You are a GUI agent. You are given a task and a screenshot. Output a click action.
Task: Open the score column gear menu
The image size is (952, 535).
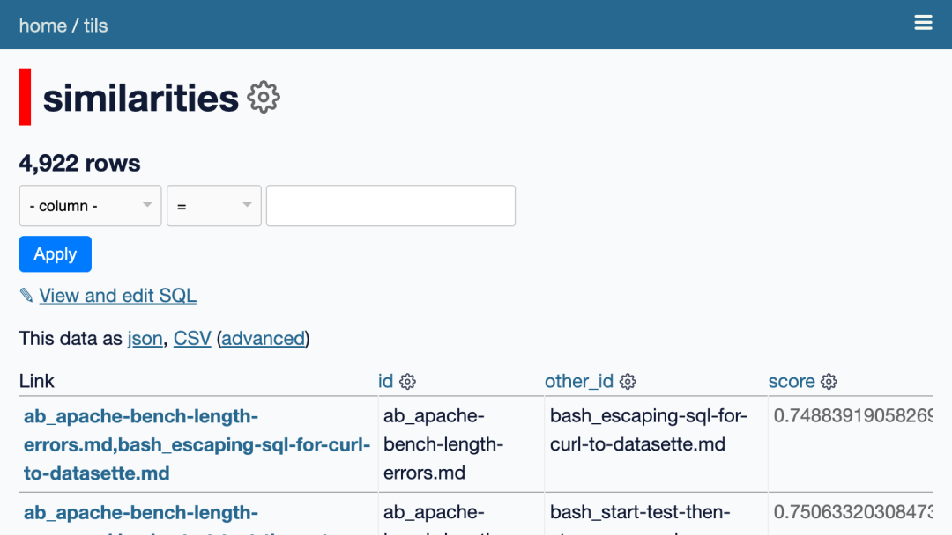[829, 382]
